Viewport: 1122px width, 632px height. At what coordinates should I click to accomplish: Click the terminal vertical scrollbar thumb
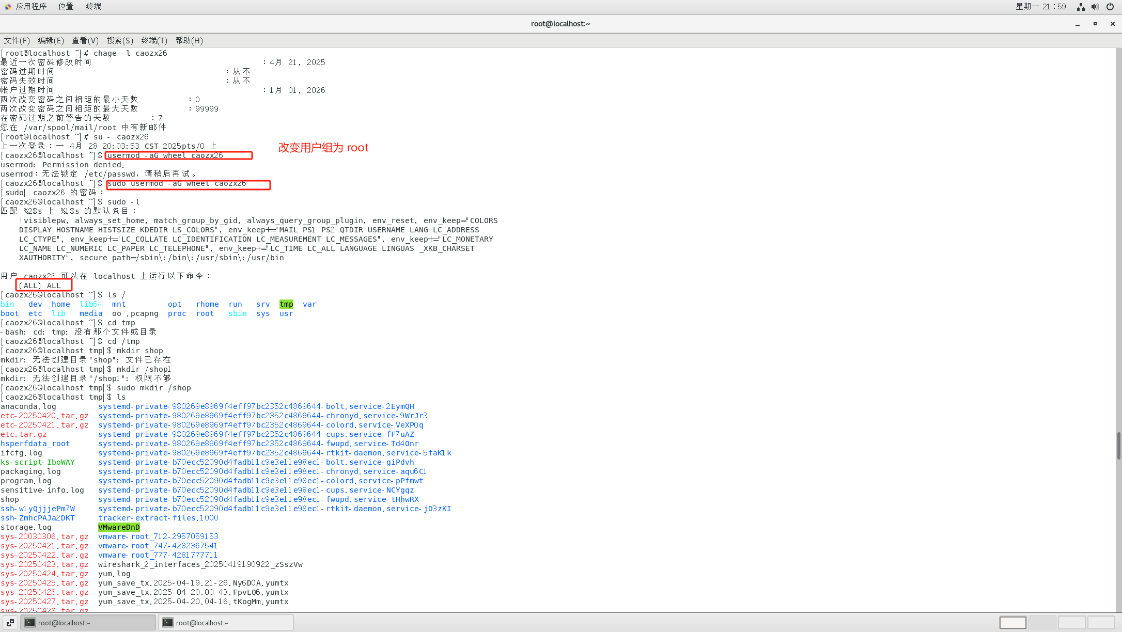coord(1118,445)
